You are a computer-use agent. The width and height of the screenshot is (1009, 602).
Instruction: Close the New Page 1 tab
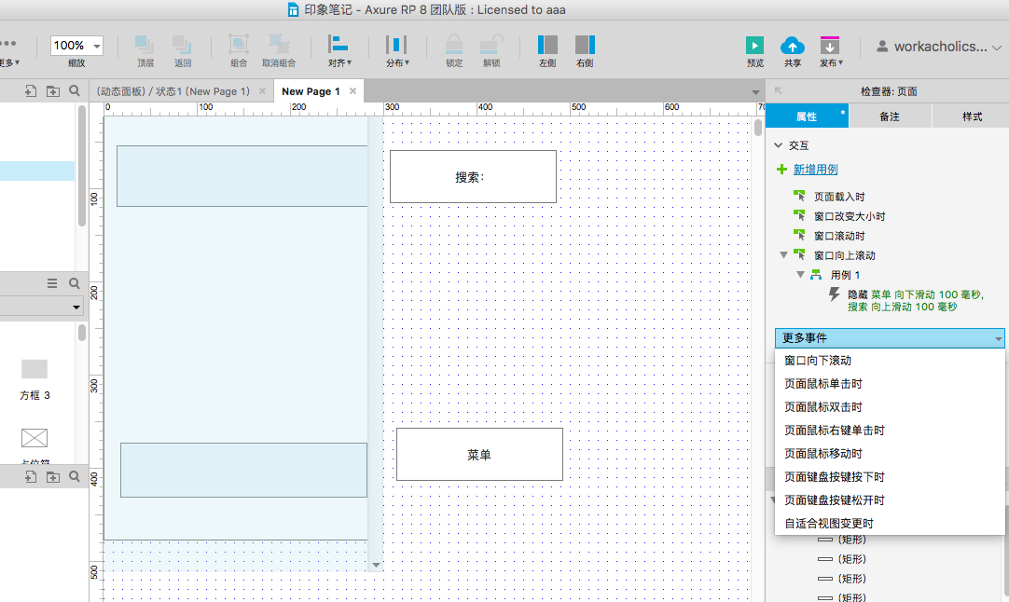(352, 91)
